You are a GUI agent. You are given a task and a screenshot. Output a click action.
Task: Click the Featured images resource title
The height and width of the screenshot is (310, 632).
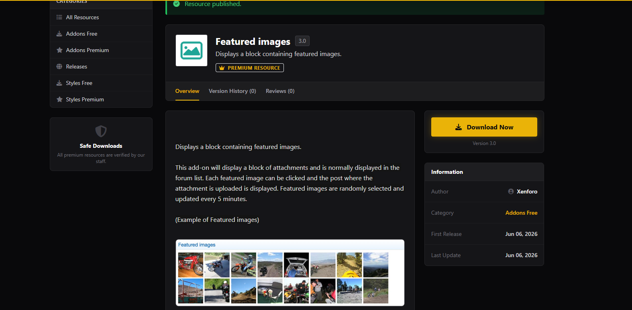[253, 42]
